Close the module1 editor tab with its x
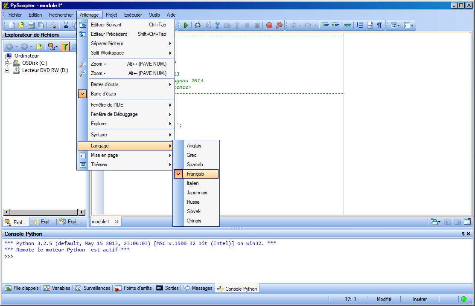This screenshot has width=475, height=306. pyautogui.click(x=117, y=222)
